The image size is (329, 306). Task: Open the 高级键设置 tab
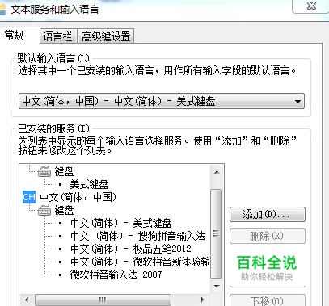coord(106,36)
